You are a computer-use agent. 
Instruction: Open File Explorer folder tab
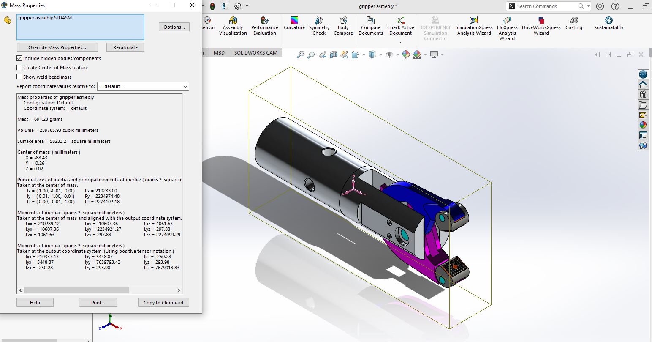[x=643, y=105]
